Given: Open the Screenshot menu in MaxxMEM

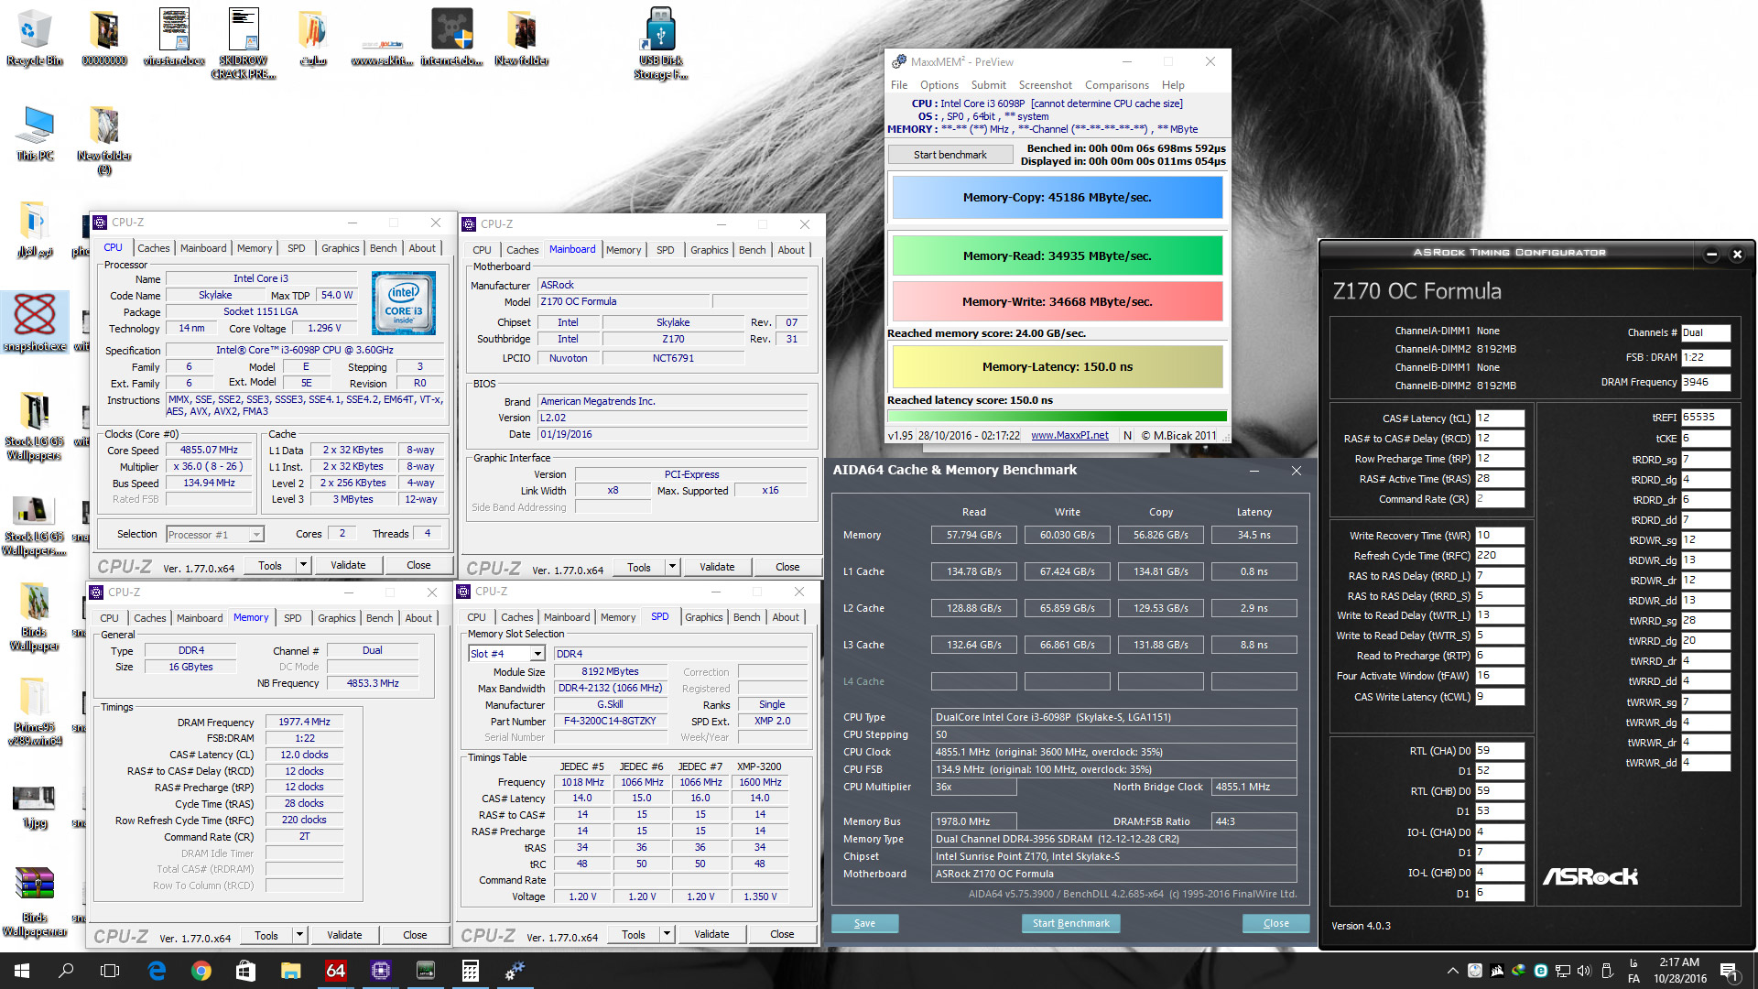Looking at the screenshot, I should point(1045,85).
